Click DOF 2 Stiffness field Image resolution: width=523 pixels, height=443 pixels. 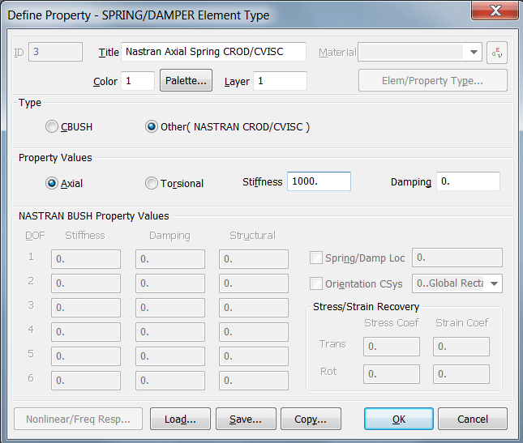point(86,283)
